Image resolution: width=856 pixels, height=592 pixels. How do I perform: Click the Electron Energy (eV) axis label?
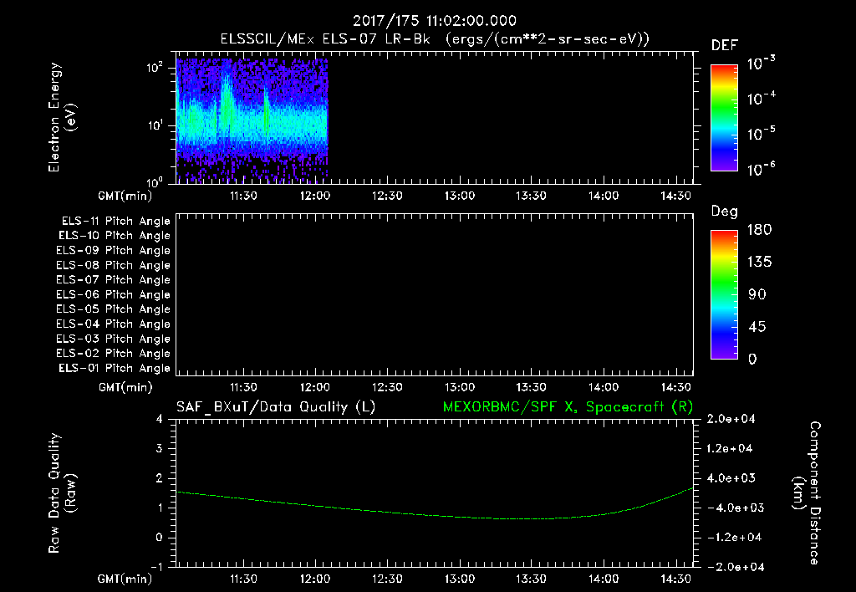click(62, 117)
